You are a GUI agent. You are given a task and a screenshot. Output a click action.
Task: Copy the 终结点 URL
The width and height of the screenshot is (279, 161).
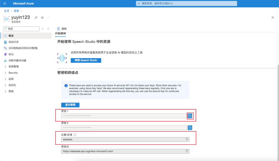pyautogui.click(x=187, y=151)
